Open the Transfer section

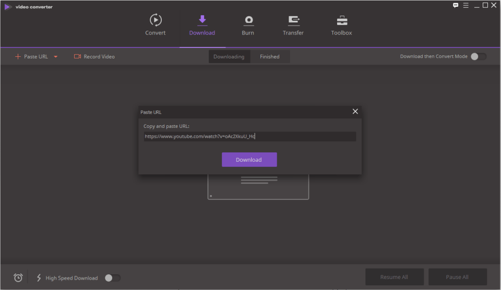293,25
